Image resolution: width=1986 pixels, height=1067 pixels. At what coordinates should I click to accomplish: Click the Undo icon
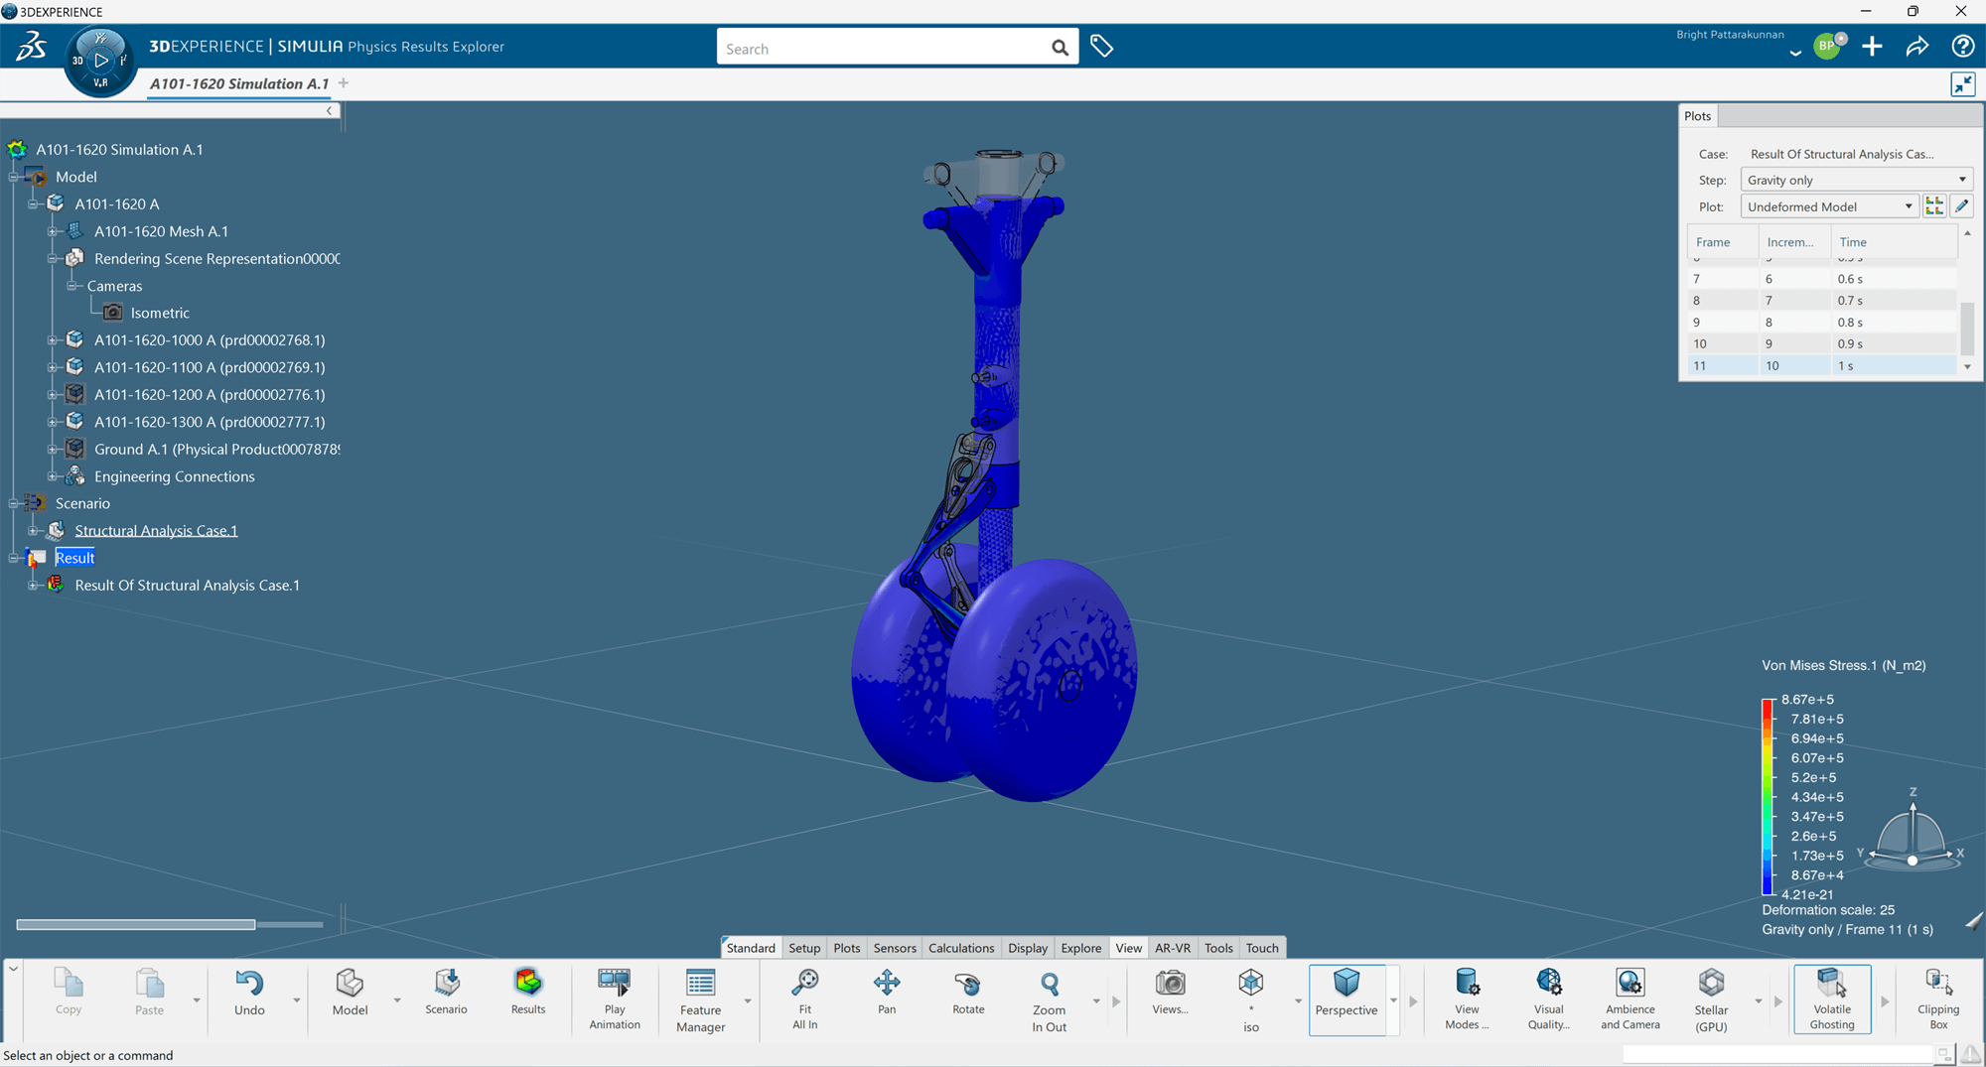[x=249, y=983]
